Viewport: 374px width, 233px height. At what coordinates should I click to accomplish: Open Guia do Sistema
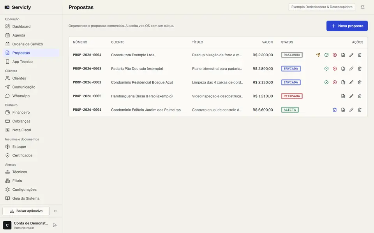tap(31, 198)
